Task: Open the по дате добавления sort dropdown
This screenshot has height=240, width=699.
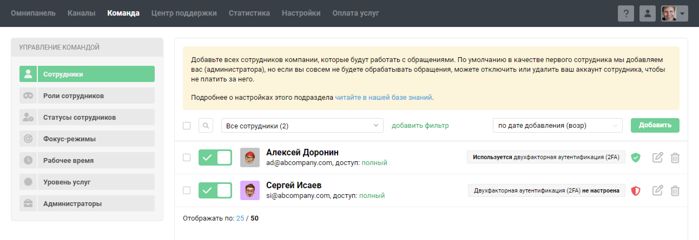Action: pos(558,126)
